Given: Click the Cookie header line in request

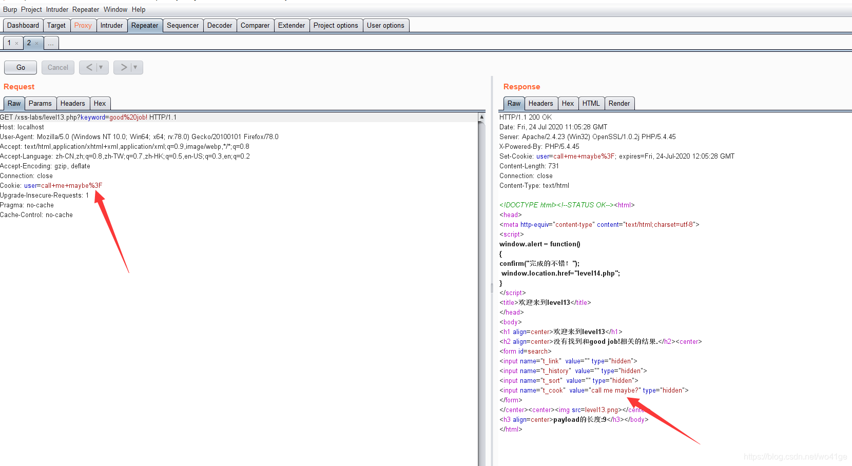Looking at the screenshot, I should click(51, 186).
